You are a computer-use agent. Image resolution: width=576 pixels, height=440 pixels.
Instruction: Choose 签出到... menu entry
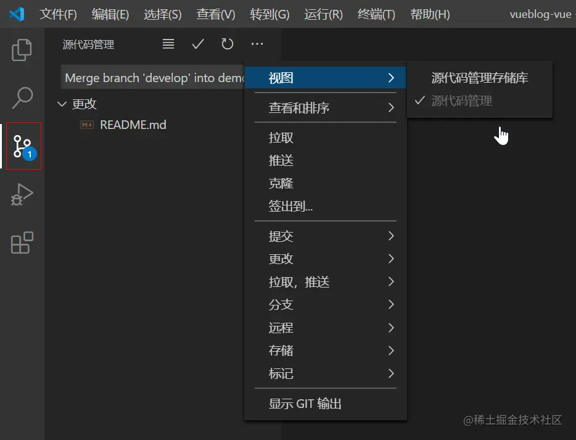(326, 206)
